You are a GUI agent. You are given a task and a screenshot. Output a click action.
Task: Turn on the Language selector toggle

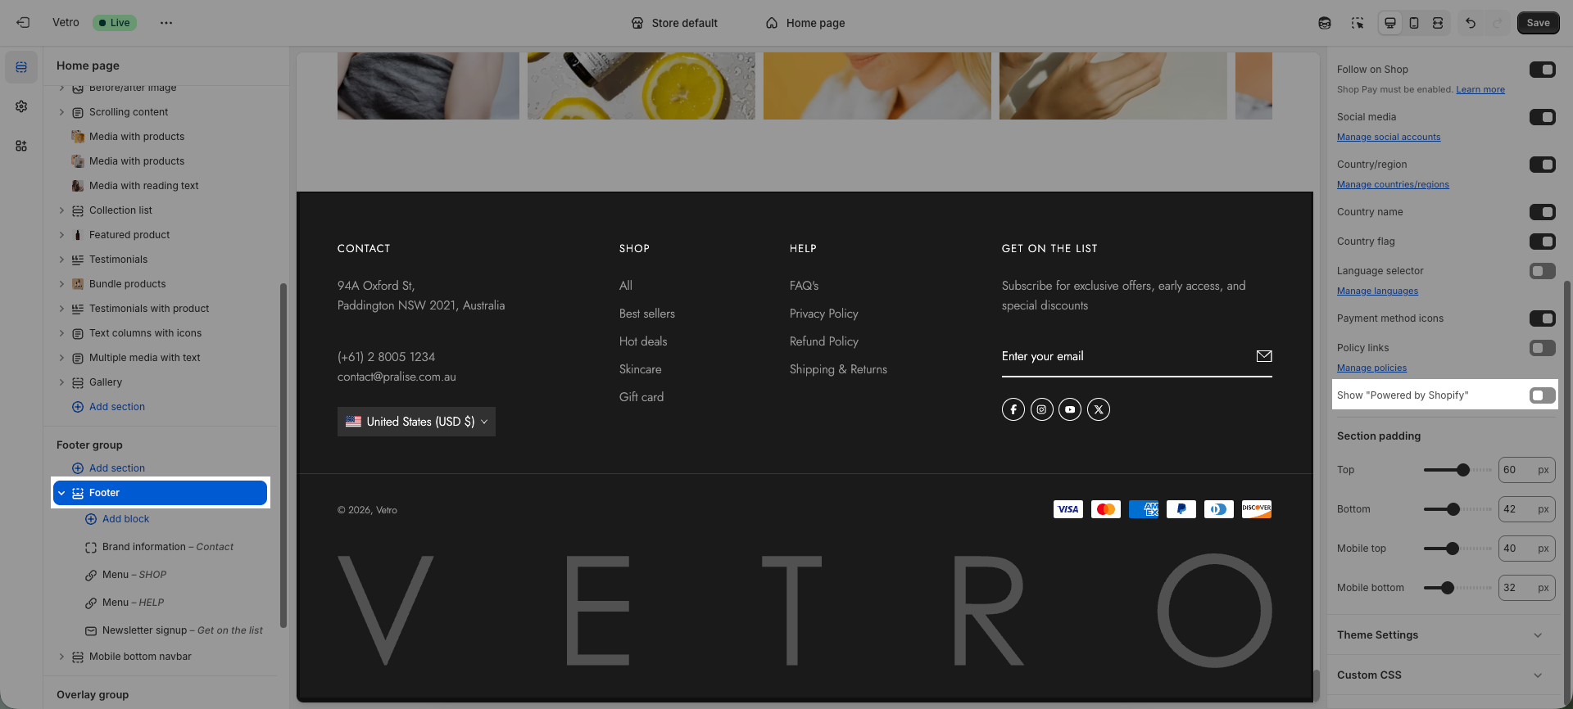tap(1542, 271)
